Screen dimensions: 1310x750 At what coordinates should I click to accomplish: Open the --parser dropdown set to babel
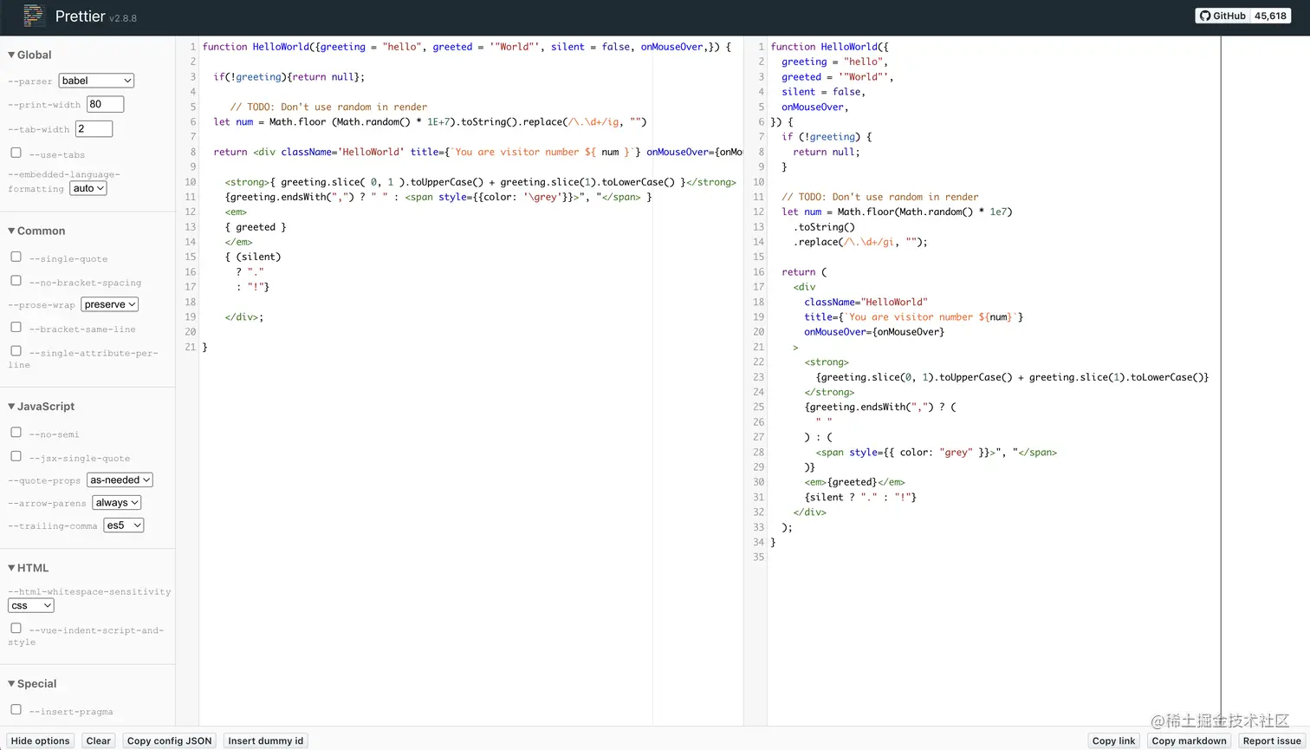click(96, 81)
